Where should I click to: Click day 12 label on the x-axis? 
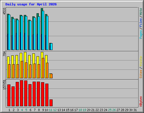[x=55, y=110]
